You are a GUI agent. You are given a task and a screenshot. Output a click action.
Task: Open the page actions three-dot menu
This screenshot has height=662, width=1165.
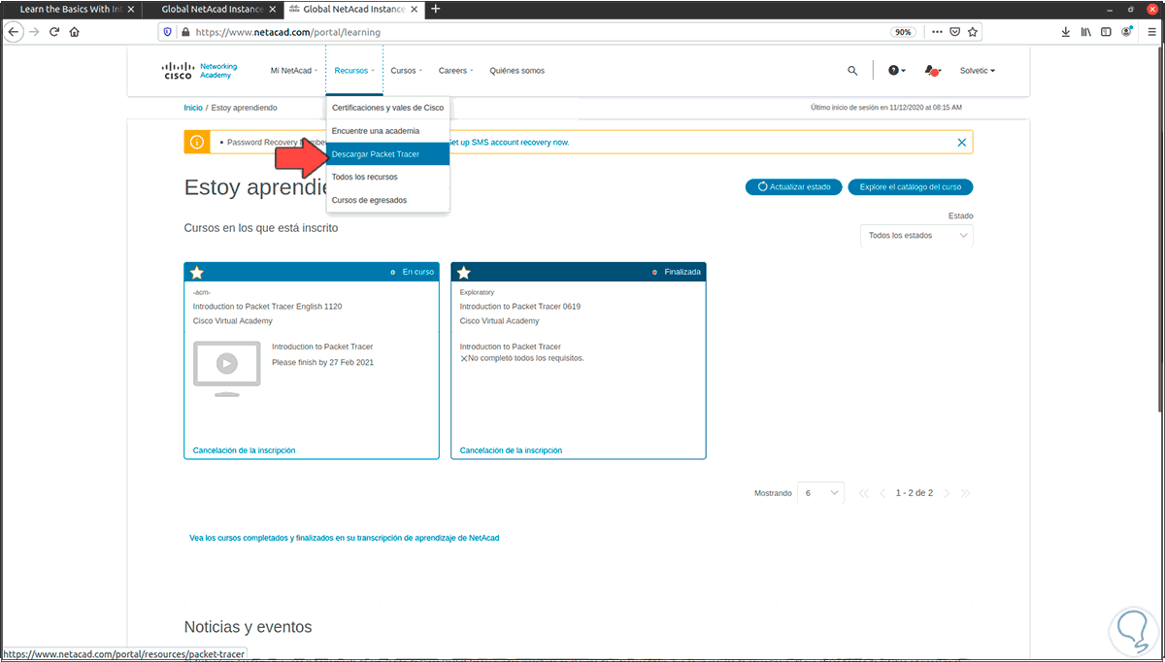click(937, 32)
